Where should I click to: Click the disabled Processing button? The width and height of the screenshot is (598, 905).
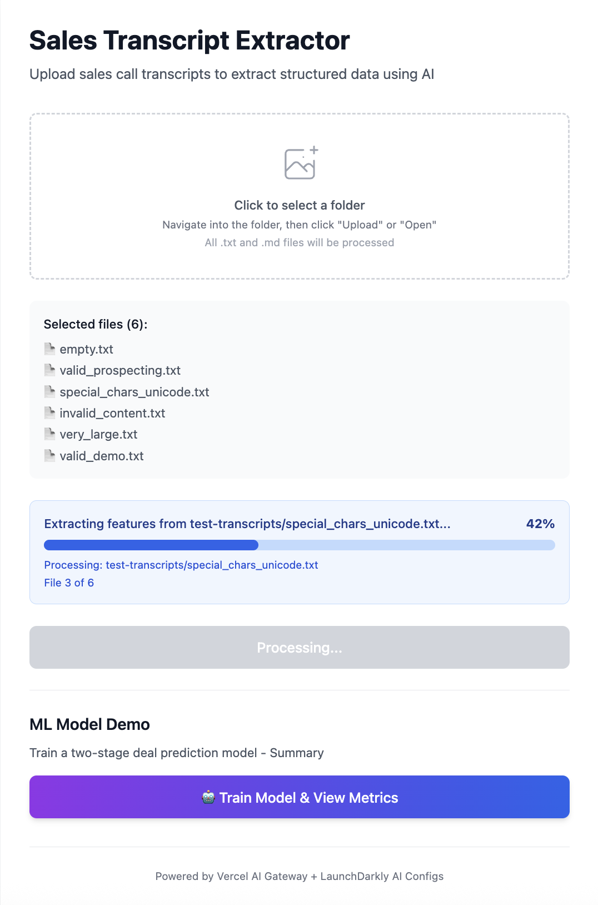300,647
